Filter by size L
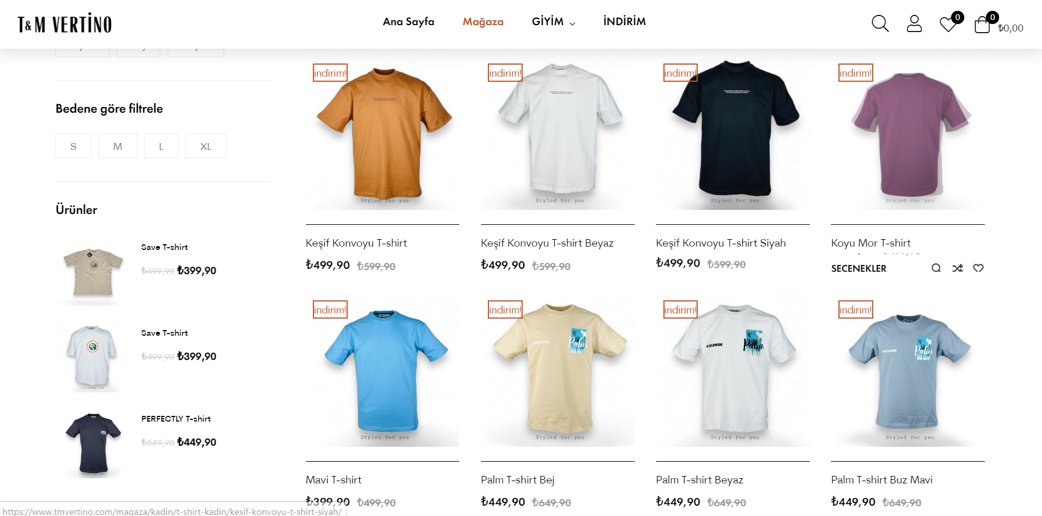 161,146
